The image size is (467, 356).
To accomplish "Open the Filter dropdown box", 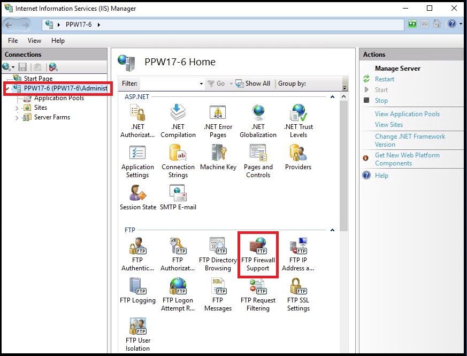I will (x=201, y=84).
